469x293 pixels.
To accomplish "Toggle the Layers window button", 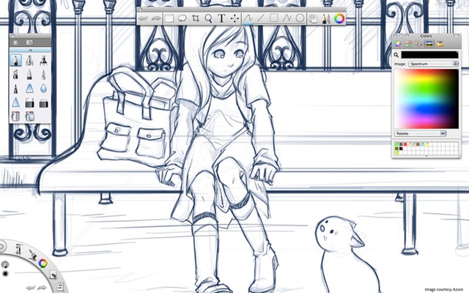I will [313, 18].
